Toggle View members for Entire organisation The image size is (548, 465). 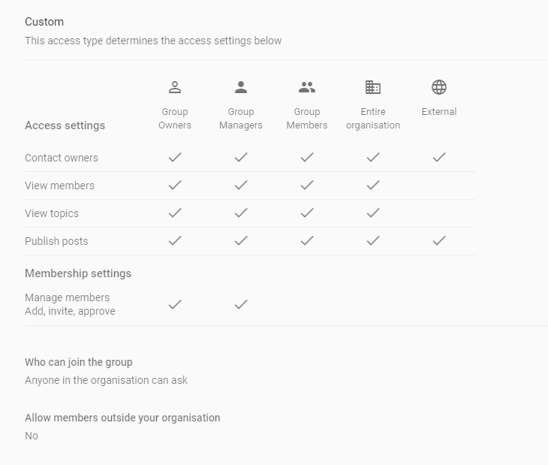tap(373, 186)
